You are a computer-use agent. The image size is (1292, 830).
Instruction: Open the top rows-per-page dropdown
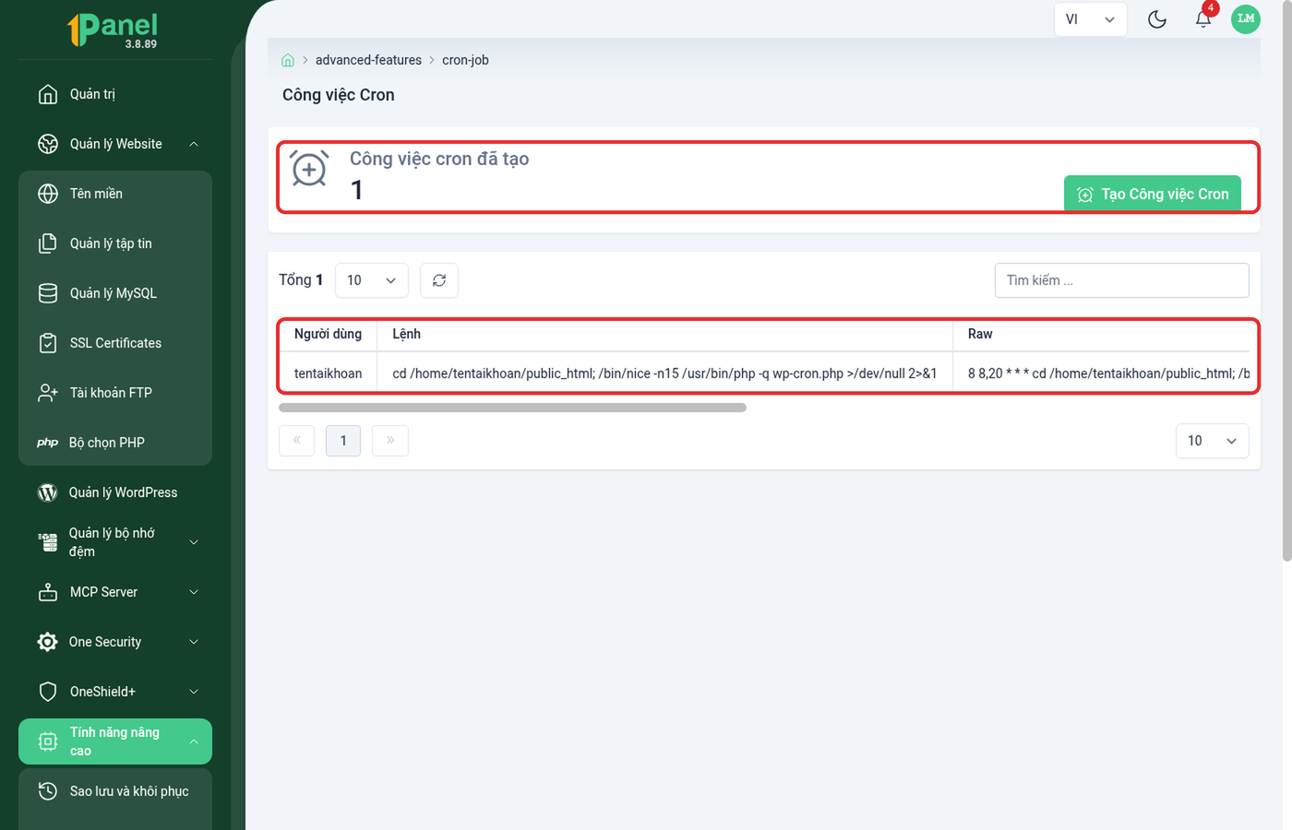[x=371, y=280]
